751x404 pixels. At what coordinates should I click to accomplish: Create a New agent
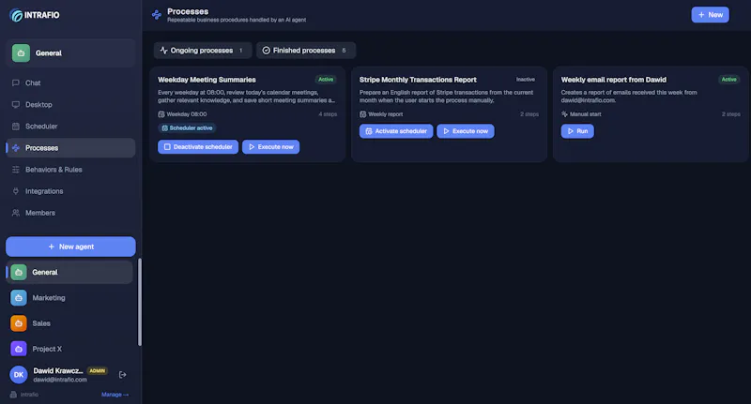[71, 247]
